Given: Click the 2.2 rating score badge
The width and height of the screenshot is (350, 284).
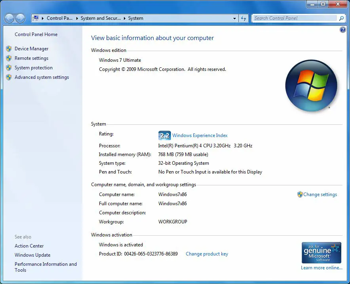Looking at the screenshot, I should coord(165,135).
